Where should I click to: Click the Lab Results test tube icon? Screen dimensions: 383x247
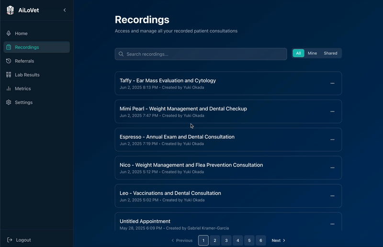click(x=9, y=75)
